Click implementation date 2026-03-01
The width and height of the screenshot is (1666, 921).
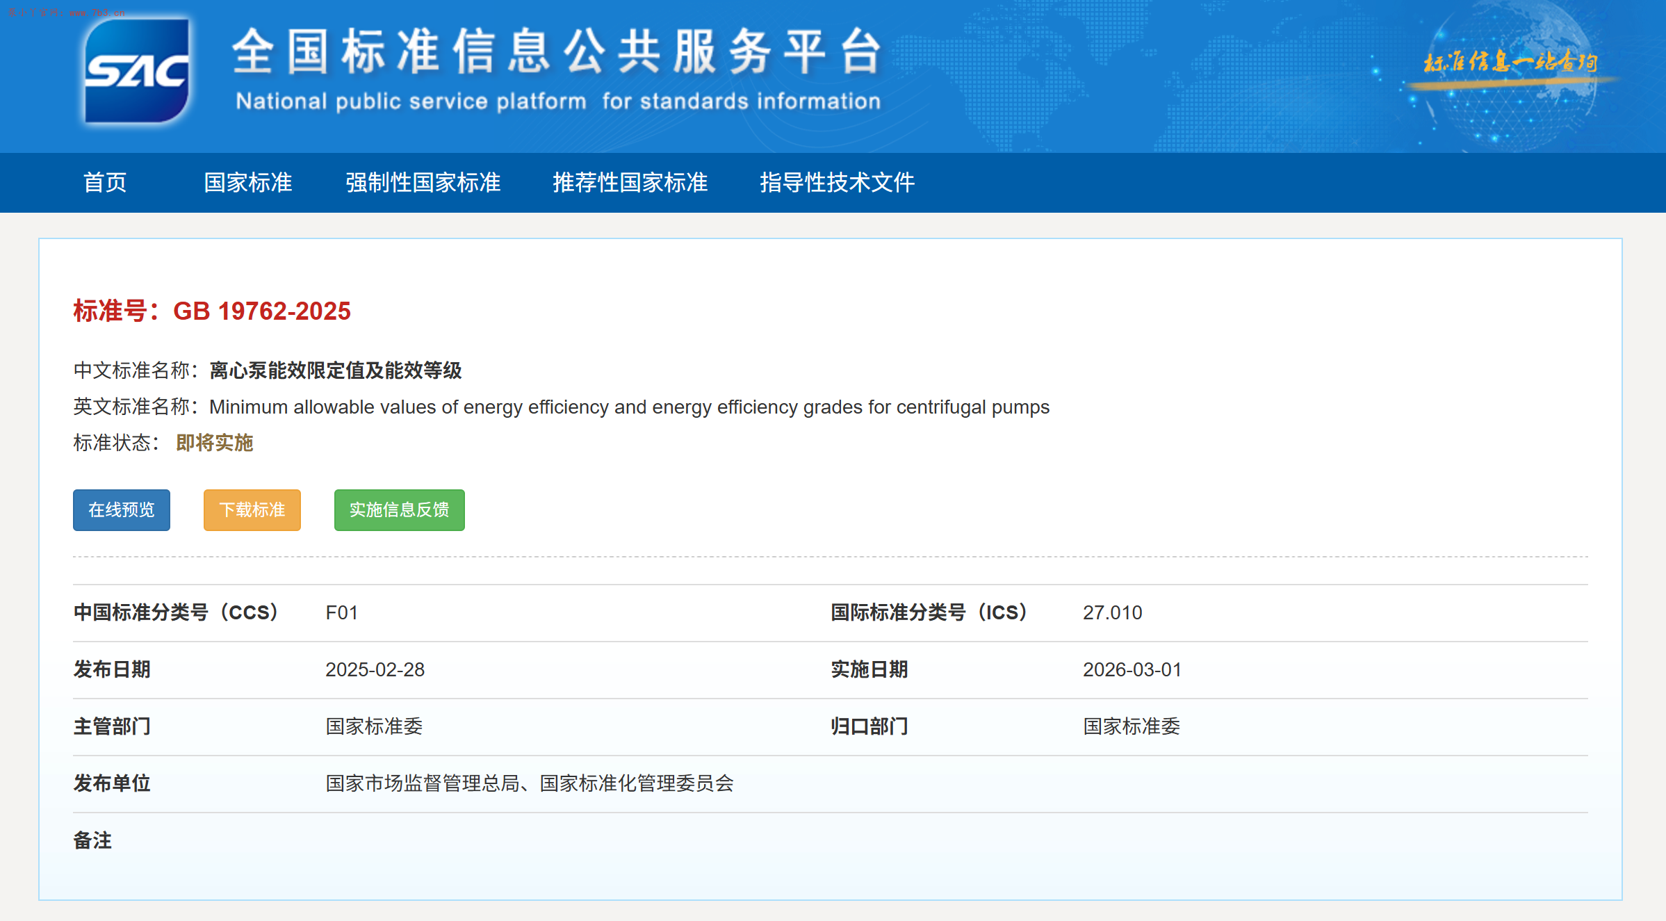point(1132,669)
